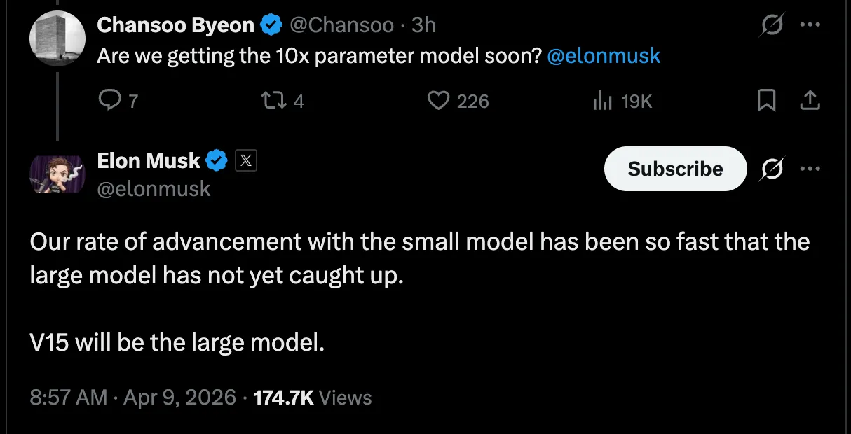
Task: Open more options on Elon Musk's reply
Action: pos(810,169)
